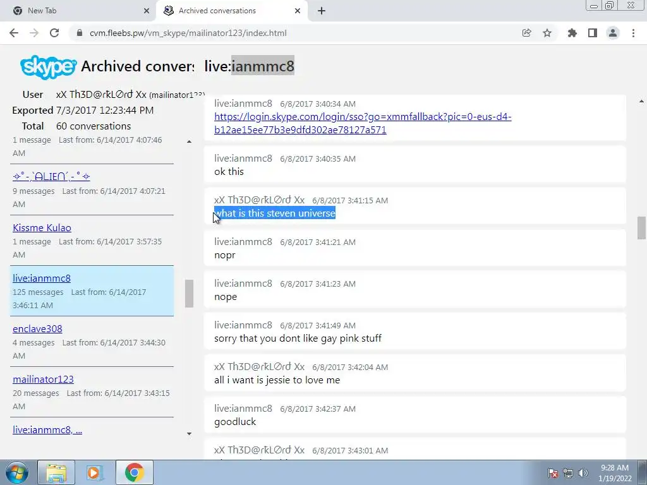This screenshot has width=647, height=485.
Task: Go back with the browser back arrow
Action: (x=14, y=33)
